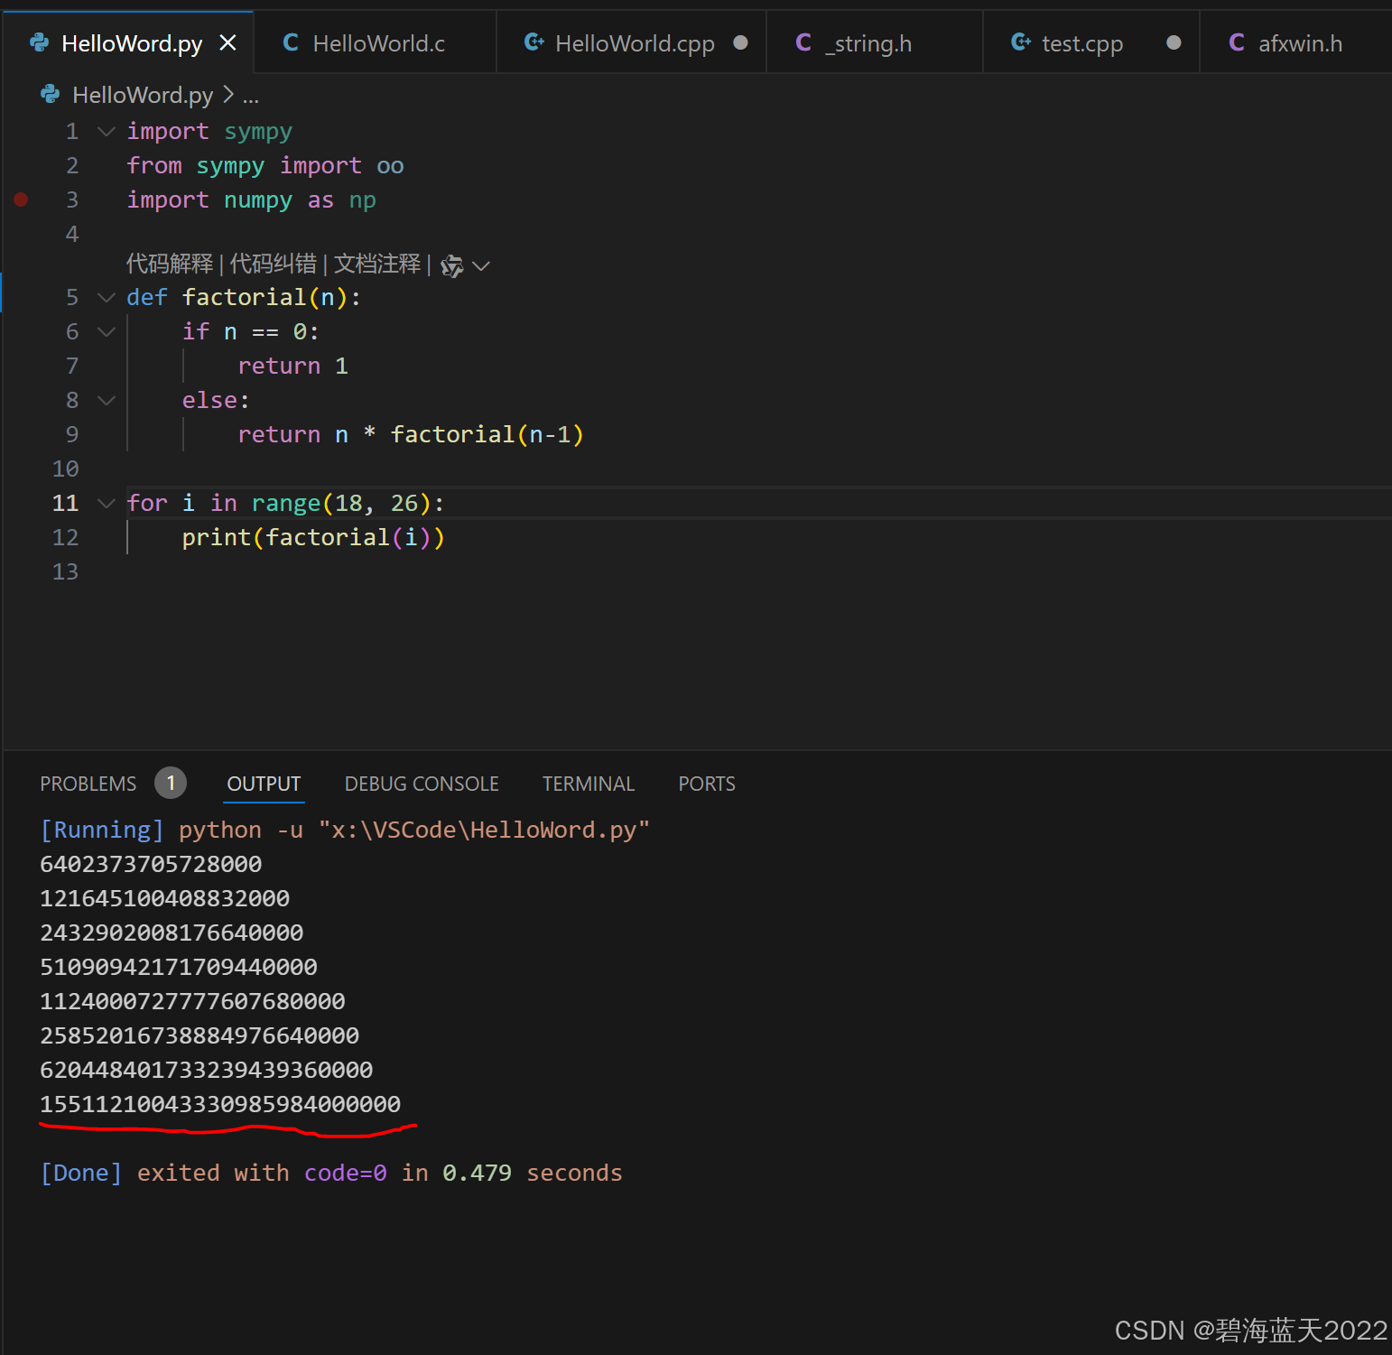Click the 'return 1' statement on line 7

coord(292,366)
